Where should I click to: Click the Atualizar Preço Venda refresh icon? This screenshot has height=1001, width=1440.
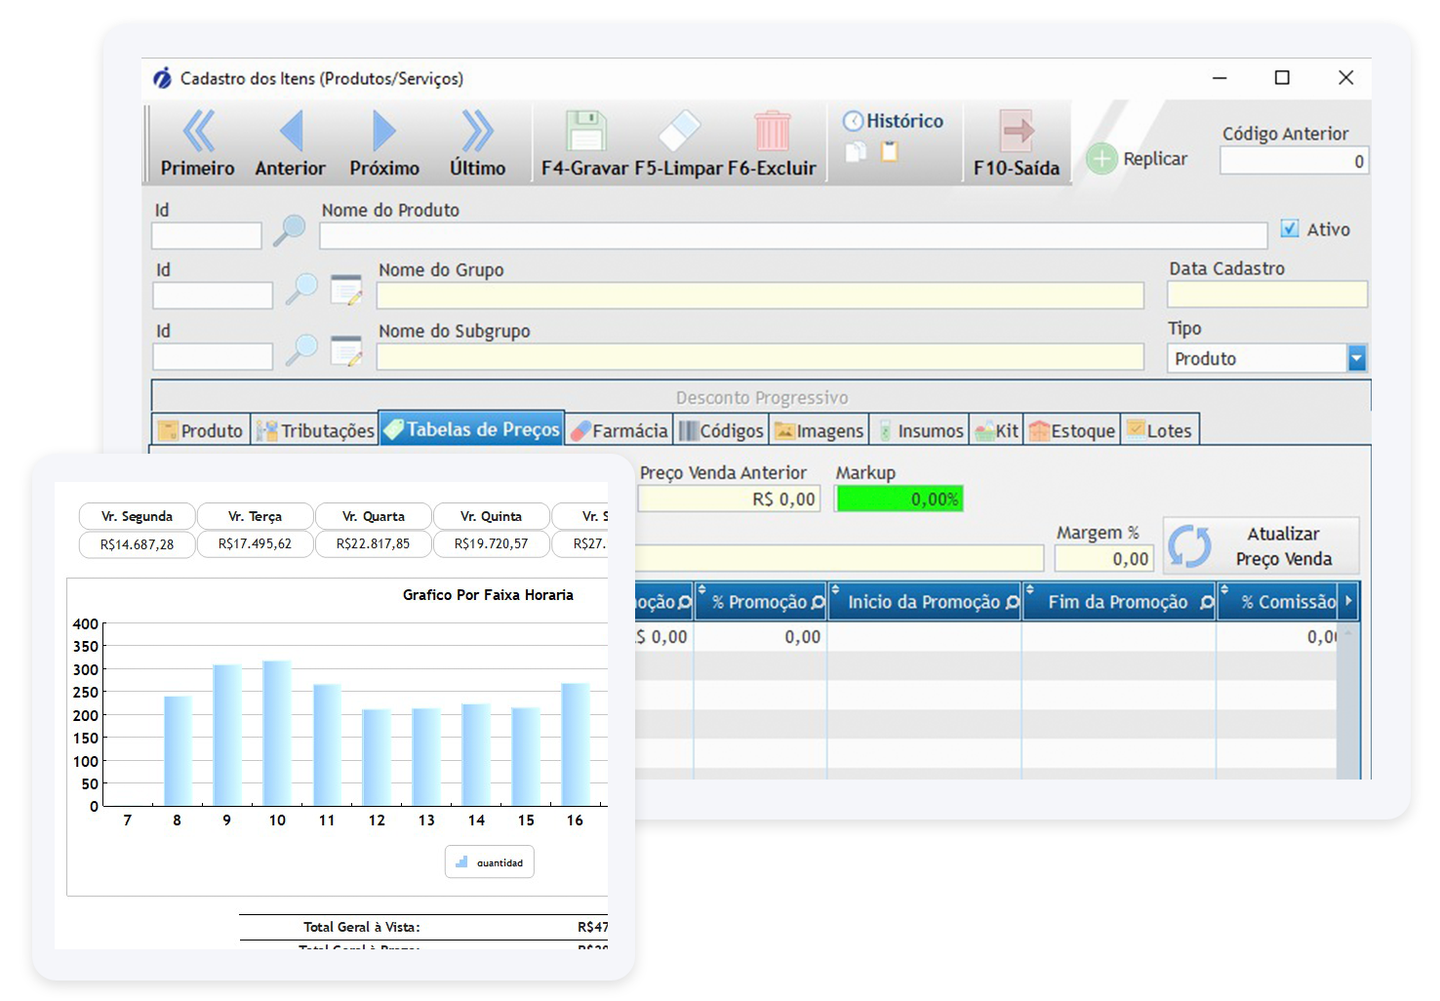point(1189,545)
